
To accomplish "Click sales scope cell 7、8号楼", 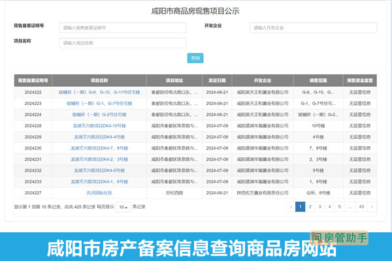I will (x=318, y=148).
